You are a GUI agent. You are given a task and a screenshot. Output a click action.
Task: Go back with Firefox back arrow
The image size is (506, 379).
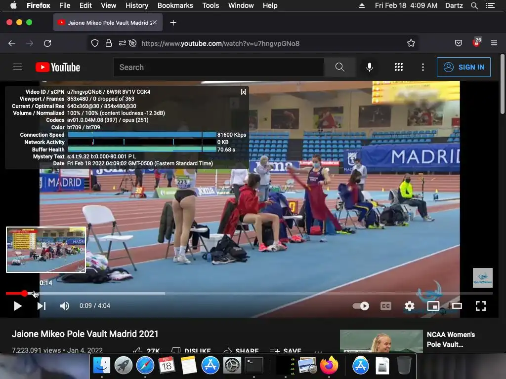pos(12,43)
